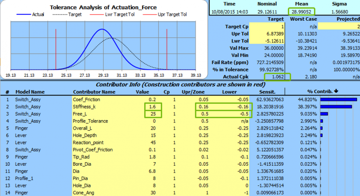
Task: Click the Stiffness_k contribution bar
Action: (x=336, y=107)
